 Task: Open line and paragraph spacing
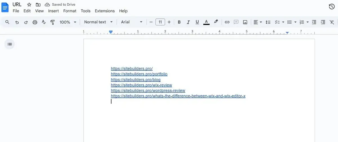pos(268,22)
